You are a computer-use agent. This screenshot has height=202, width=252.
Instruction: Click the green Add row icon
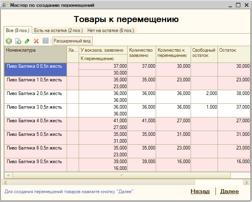point(9,41)
